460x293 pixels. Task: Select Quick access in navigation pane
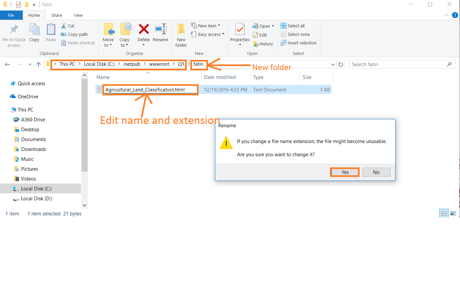31,84
